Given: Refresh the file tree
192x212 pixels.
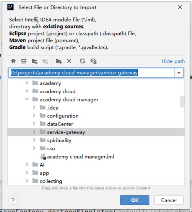Looking at the screenshot, I should (x=82, y=61).
